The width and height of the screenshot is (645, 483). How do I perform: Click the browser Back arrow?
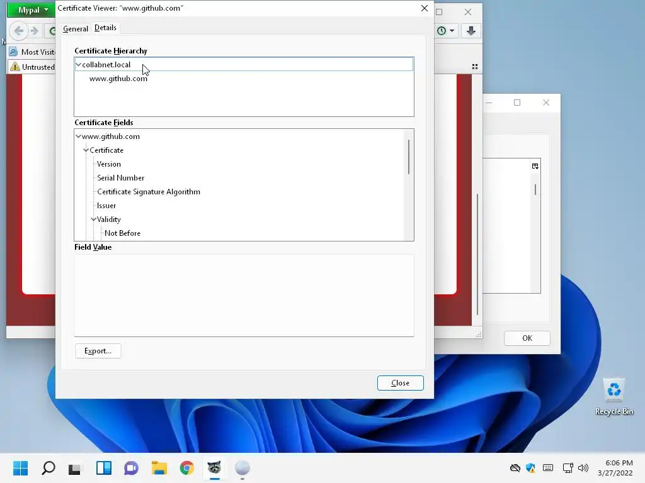point(19,31)
